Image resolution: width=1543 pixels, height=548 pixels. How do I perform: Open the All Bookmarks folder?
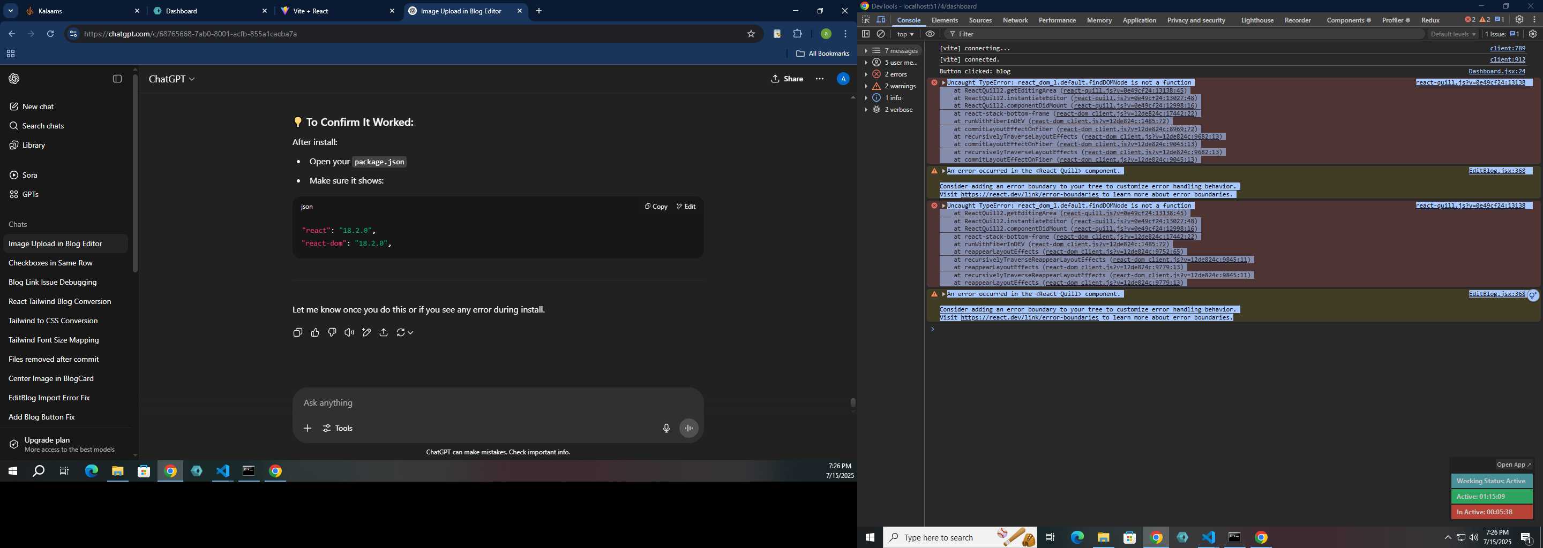(x=822, y=54)
